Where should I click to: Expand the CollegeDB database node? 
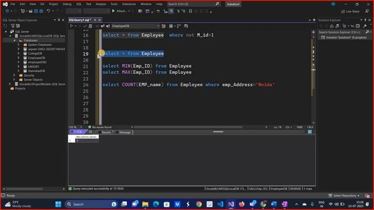point(19,53)
